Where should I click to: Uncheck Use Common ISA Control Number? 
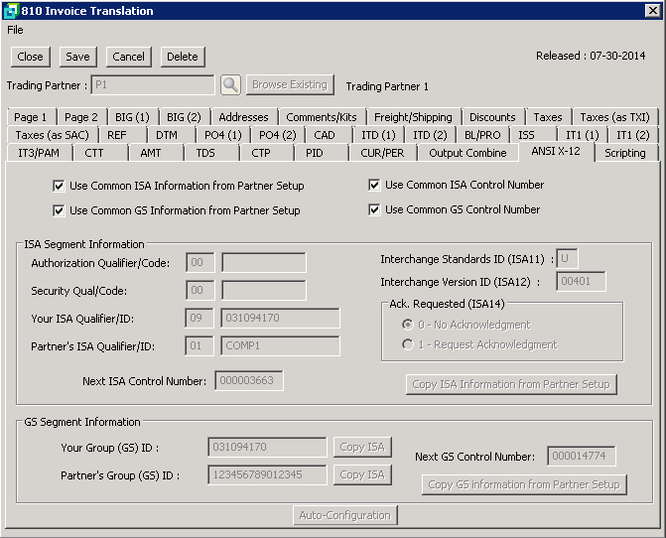pyautogui.click(x=374, y=185)
